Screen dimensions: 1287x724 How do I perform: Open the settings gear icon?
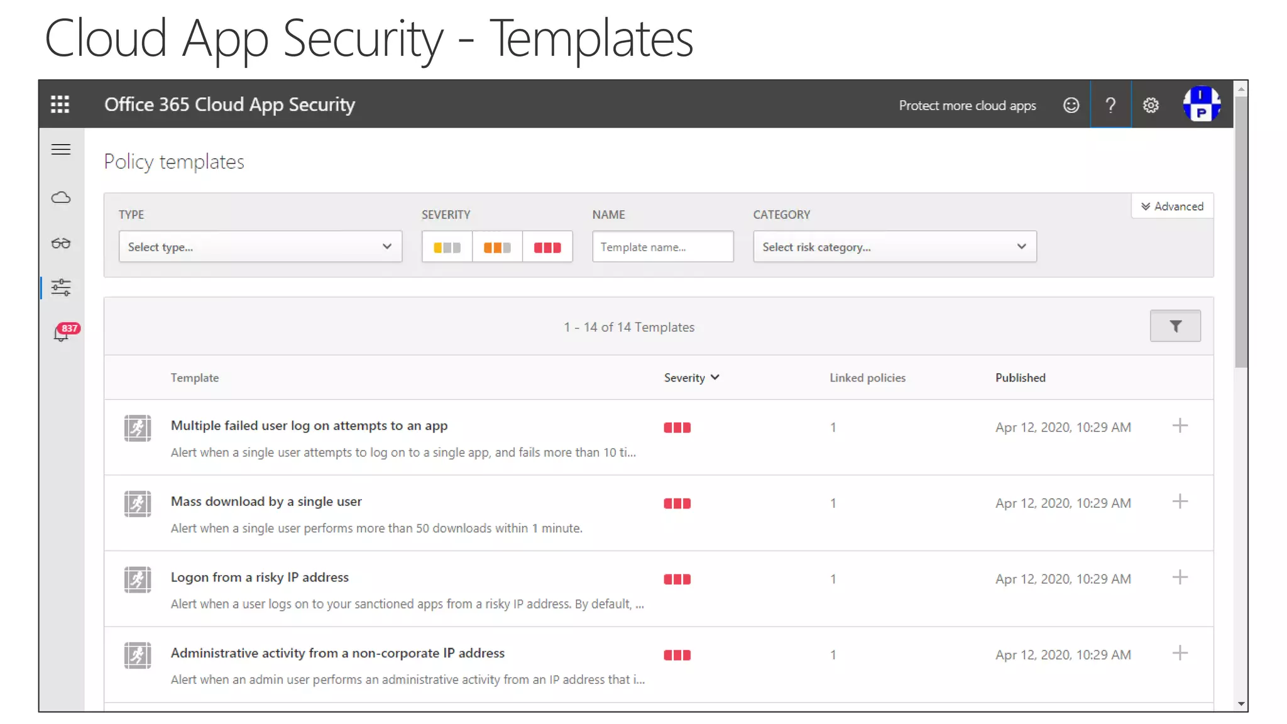click(1151, 105)
